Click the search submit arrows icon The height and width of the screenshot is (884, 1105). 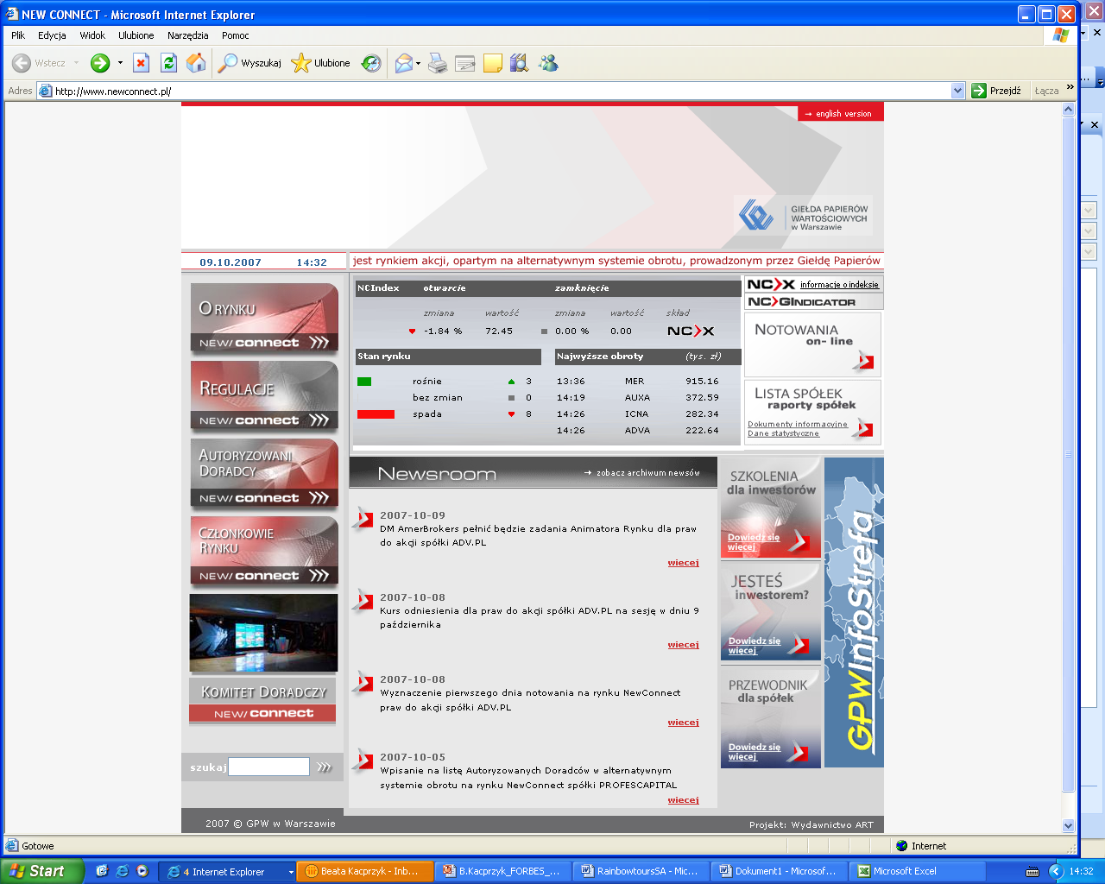[x=324, y=767]
